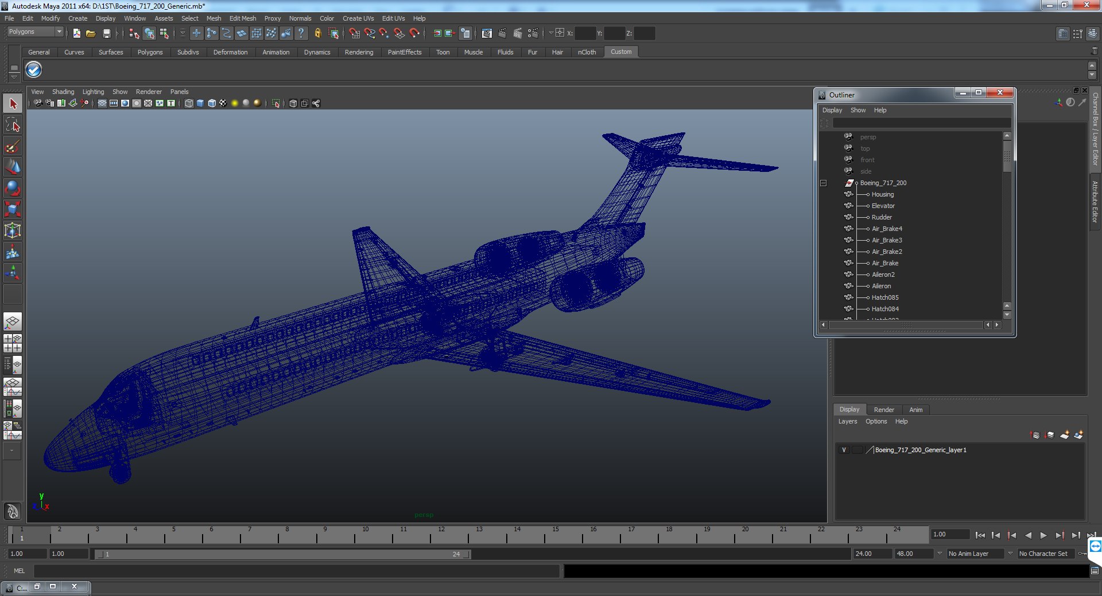
Task: Create new empty layer icon
Action: (1064, 435)
